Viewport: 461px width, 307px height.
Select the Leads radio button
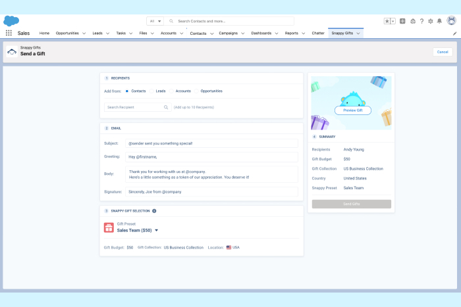point(151,91)
